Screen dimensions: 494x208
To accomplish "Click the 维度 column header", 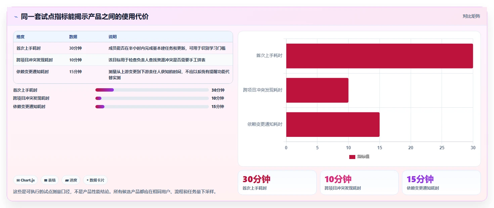I will (x=20, y=37).
